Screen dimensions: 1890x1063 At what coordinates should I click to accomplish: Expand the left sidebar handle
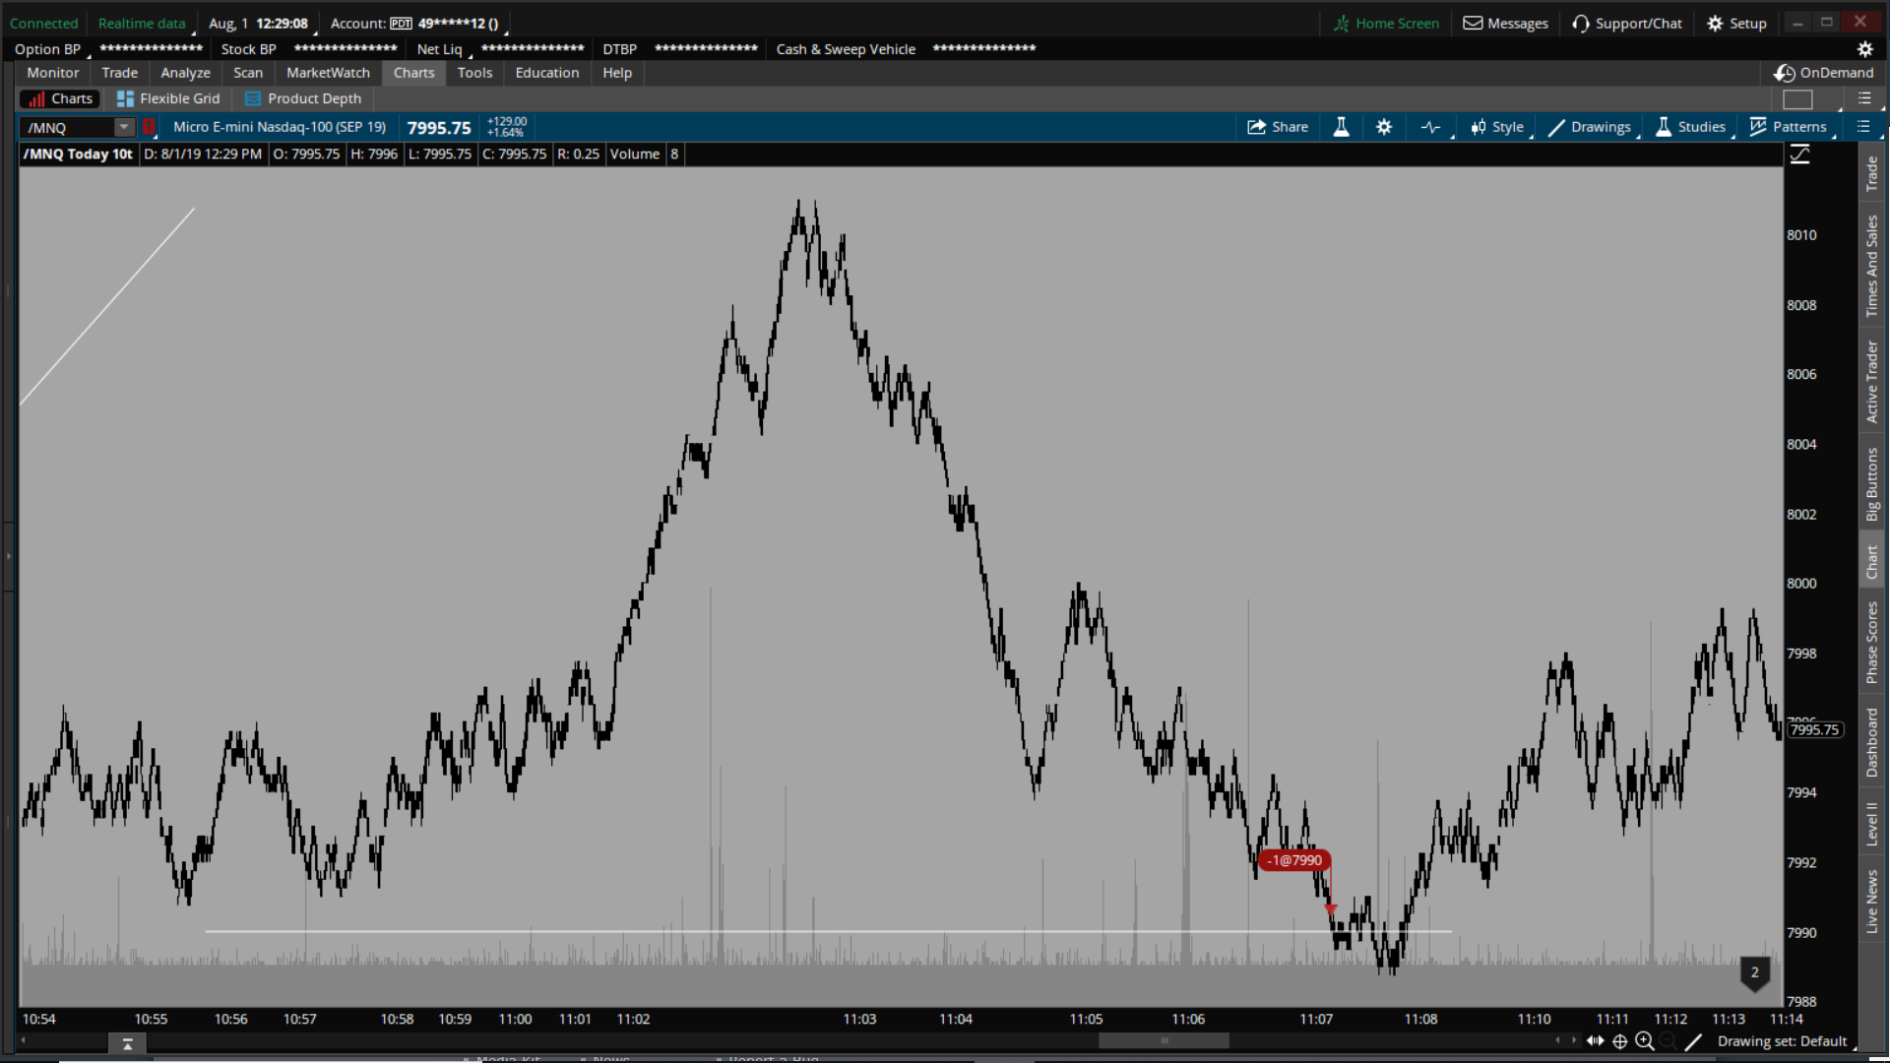8,556
